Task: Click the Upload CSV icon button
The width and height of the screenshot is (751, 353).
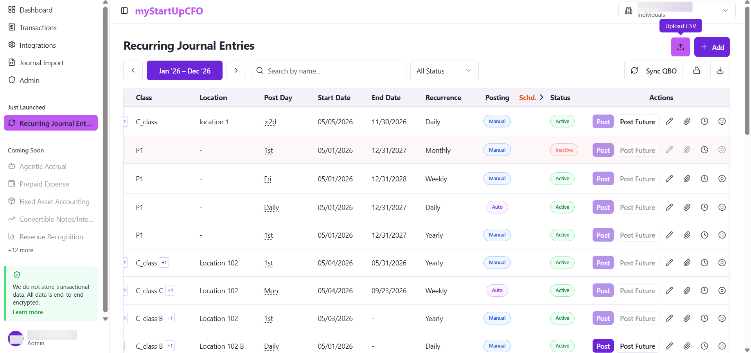Action: pyautogui.click(x=681, y=47)
